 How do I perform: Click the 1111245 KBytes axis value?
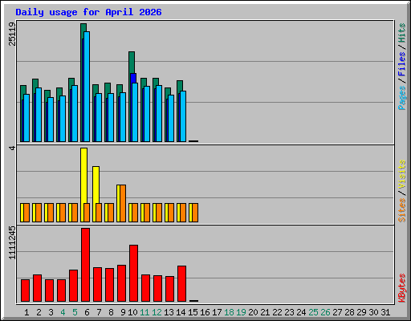(12, 243)
